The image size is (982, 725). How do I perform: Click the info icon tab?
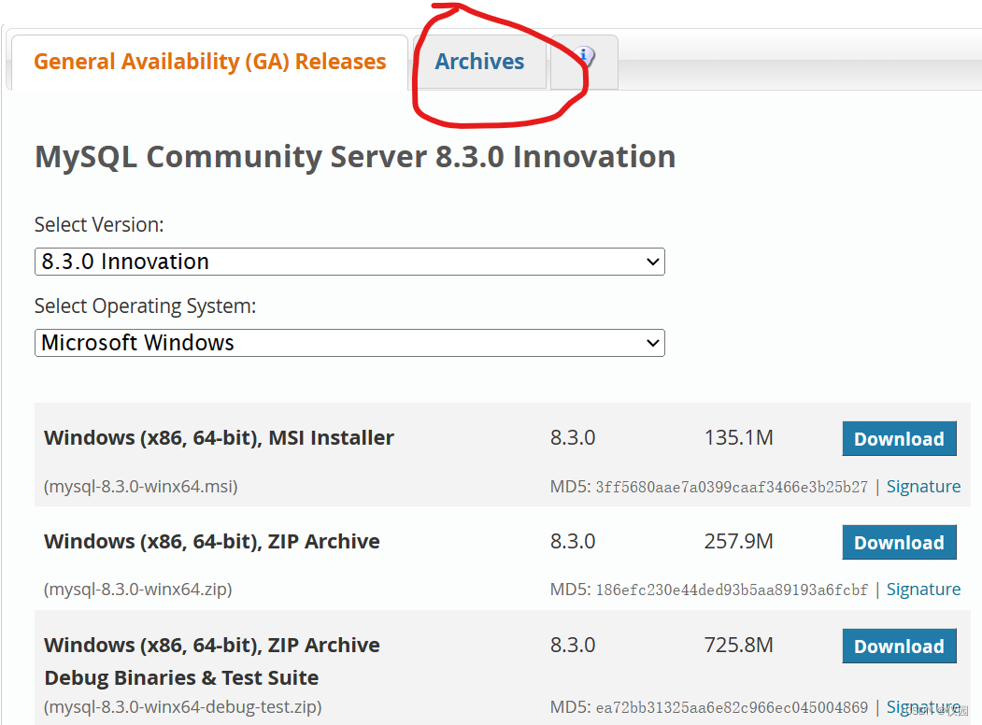coord(585,62)
